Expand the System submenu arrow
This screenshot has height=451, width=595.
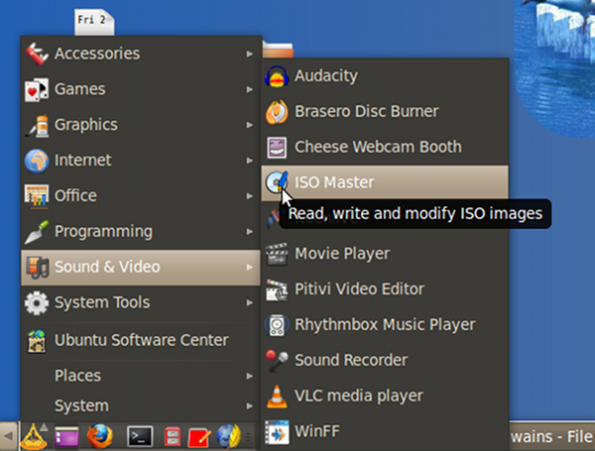pos(249,406)
